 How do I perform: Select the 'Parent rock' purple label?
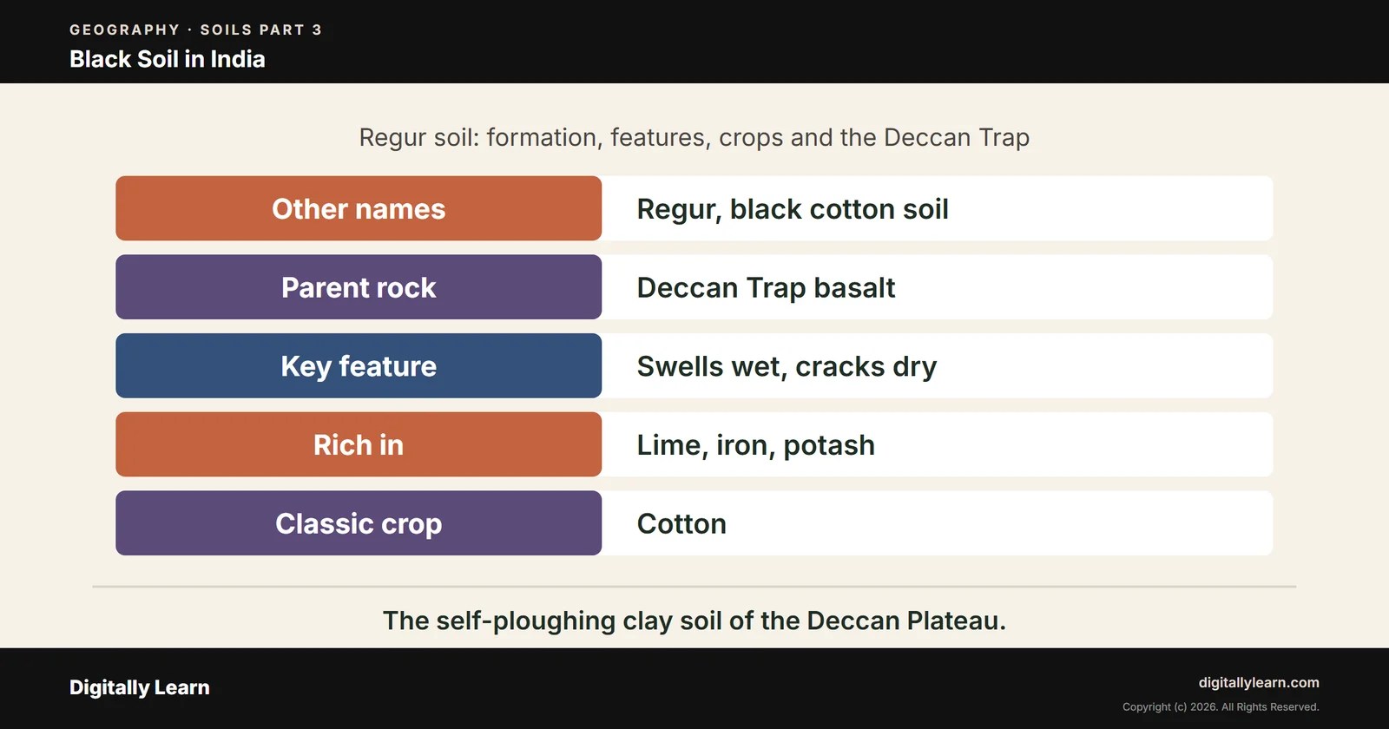pyautogui.click(x=359, y=287)
